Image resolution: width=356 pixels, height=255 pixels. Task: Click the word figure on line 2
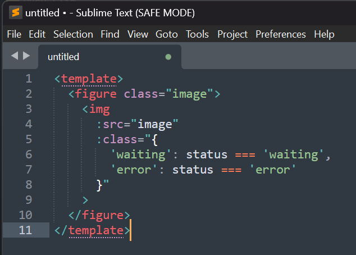pyautogui.click(x=95, y=94)
